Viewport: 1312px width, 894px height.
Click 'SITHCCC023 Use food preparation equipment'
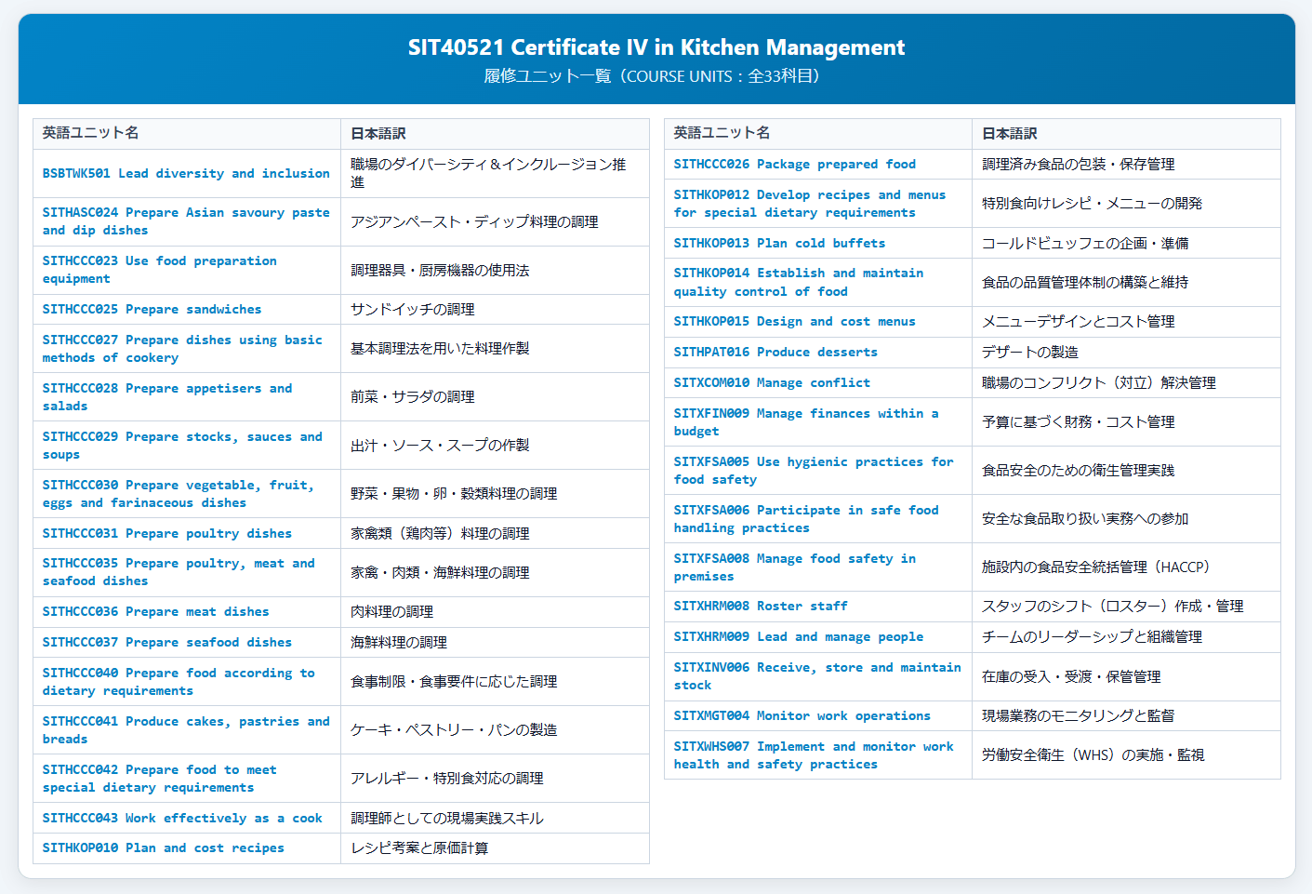(x=159, y=270)
